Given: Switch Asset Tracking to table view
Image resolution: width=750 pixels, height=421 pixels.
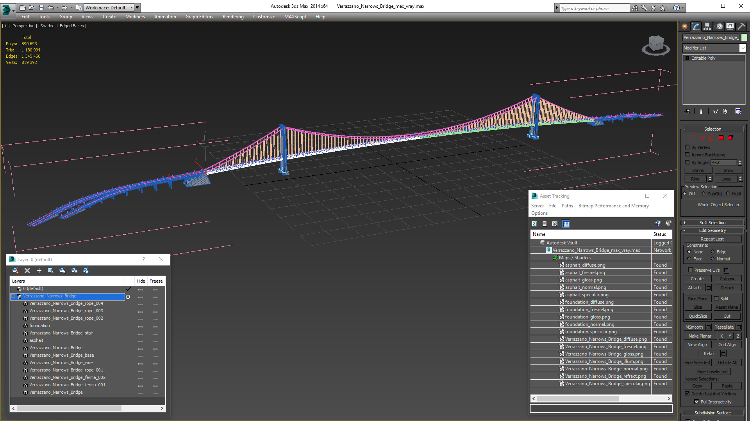Looking at the screenshot, I should click(x=566, y=224).
